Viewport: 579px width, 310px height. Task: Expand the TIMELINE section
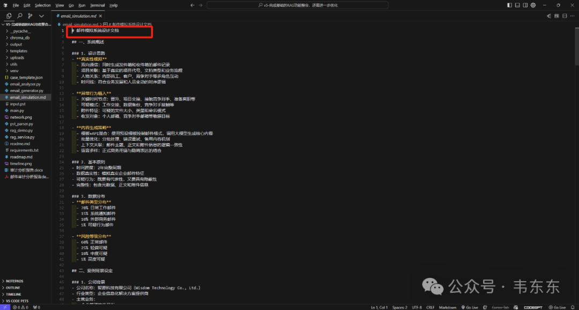[26, 294]
